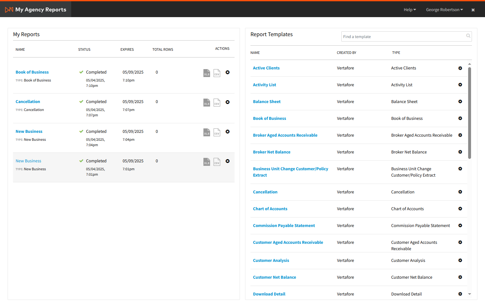Open the Book of Business report in My Reports
485x305 pixels.
click(32, 72)
